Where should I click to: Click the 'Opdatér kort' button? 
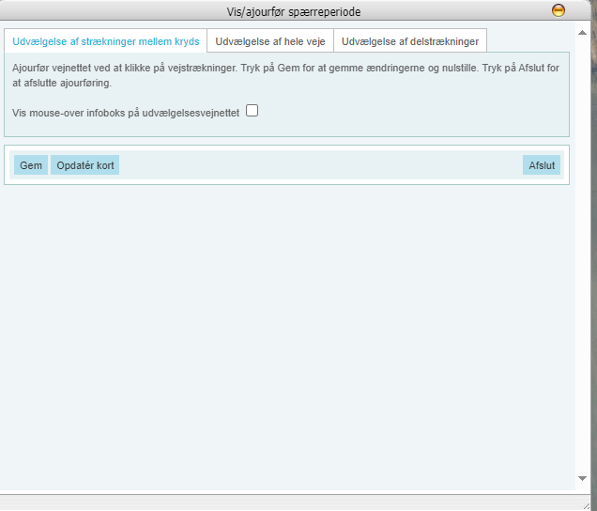point(85,165)
